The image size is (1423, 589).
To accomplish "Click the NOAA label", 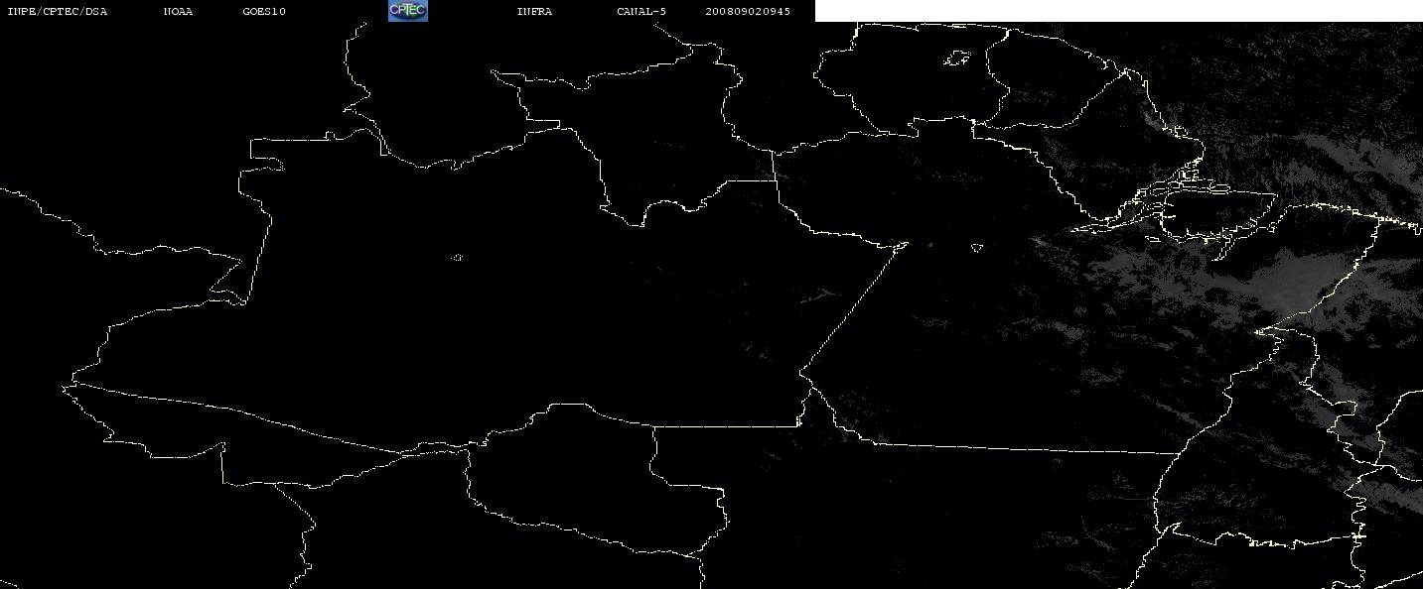I will [179, 12].
